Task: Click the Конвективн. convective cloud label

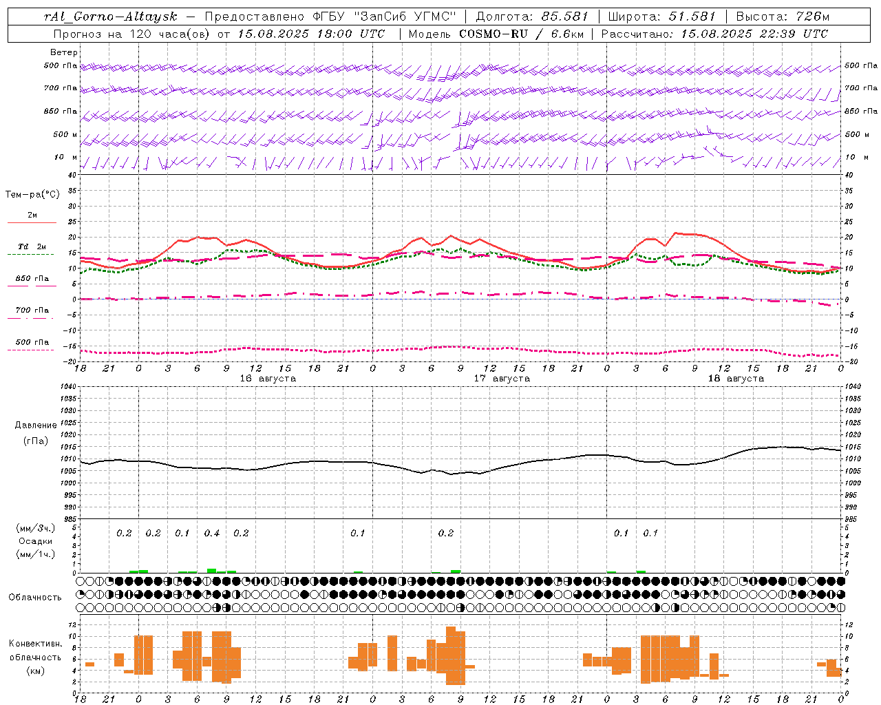Action: (36, 644)
